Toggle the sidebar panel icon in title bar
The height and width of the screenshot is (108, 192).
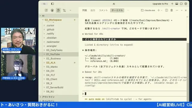pyautogui.click(x=52, y=4)
